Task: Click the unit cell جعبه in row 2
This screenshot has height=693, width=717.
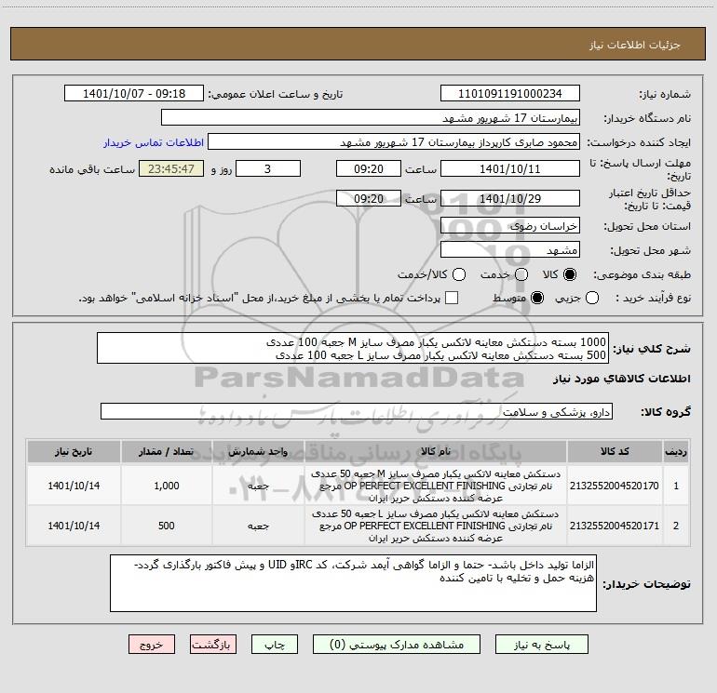Action: click(x=258, y=526)
